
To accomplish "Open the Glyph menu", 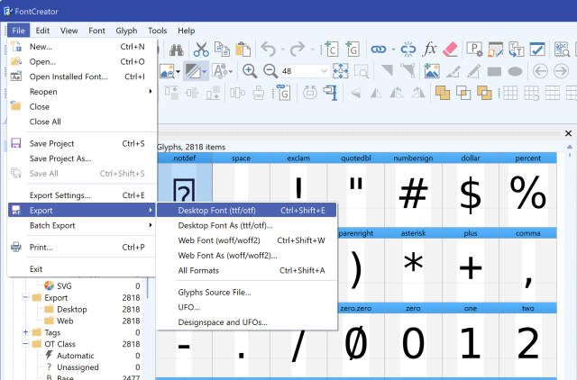I will (126, 31).
